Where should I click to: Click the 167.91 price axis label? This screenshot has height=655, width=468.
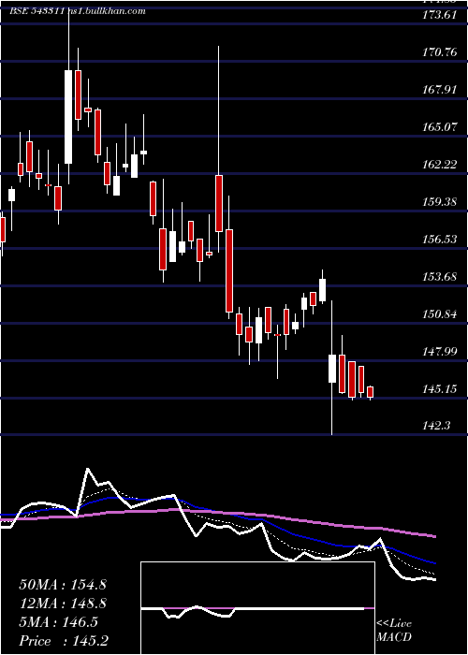(x=440, y=90)
